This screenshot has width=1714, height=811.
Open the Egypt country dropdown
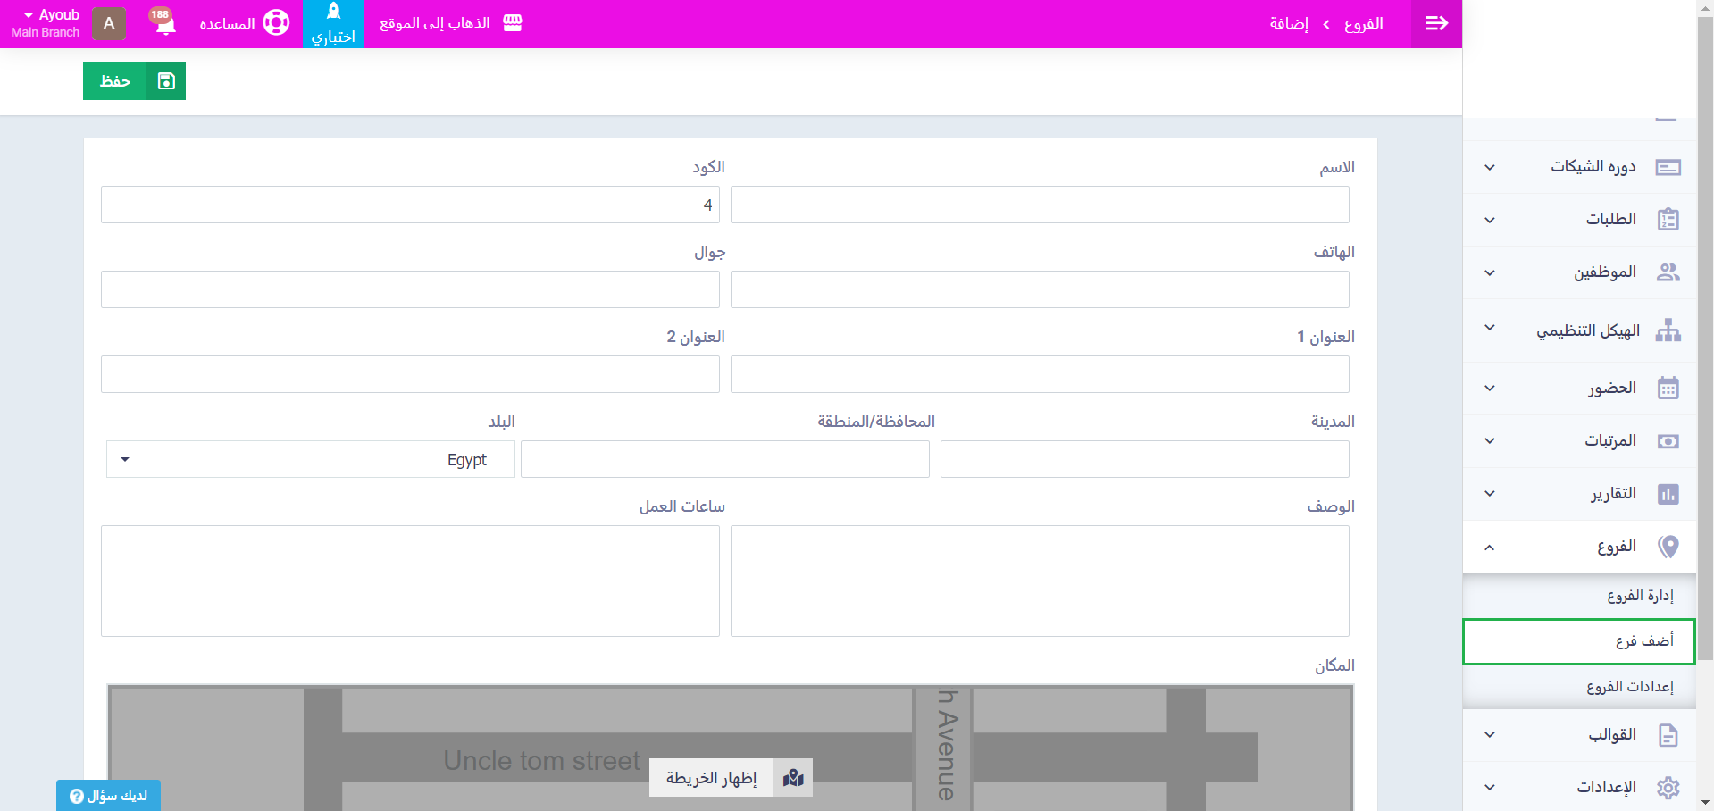(310, 459)
